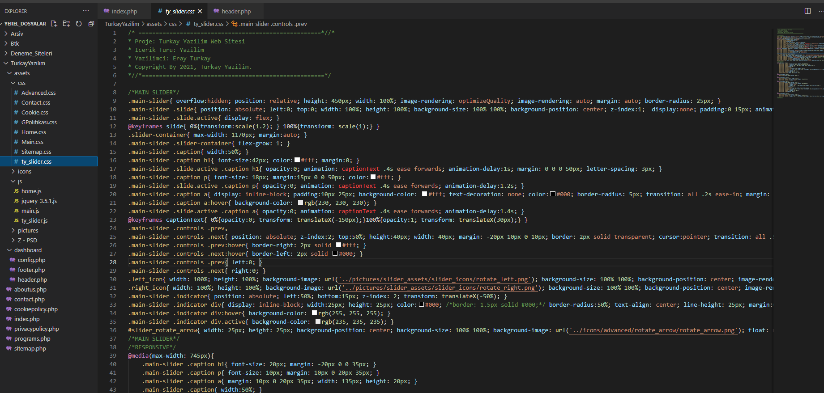
Task: Expand the Arsiv folder
Action: tap(17, 34)
